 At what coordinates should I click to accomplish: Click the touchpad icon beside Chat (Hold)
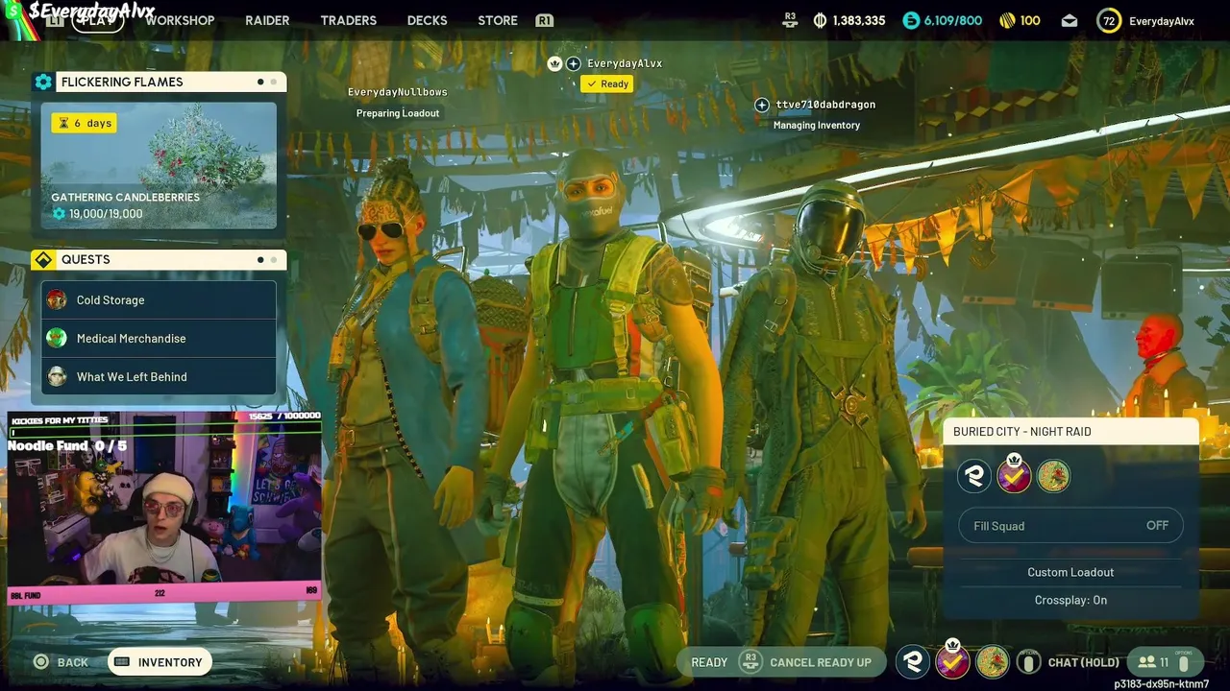(x=1028, y=662)
